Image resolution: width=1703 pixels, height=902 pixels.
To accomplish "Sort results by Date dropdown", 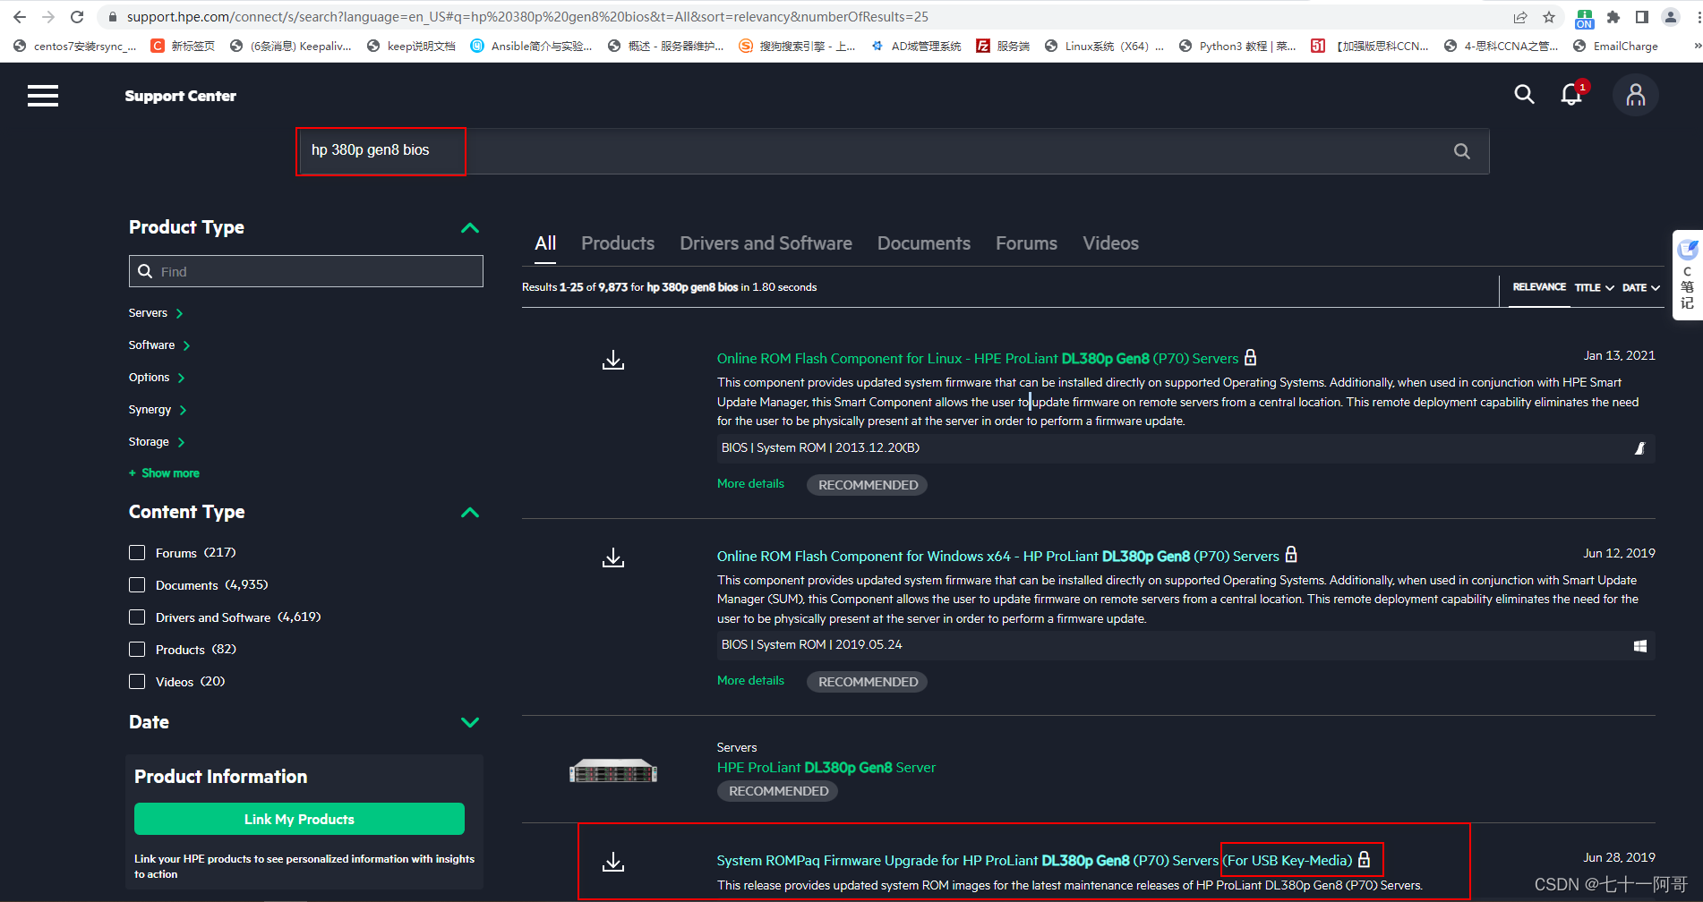I will pyautogui.click(x=1641, y=287).
